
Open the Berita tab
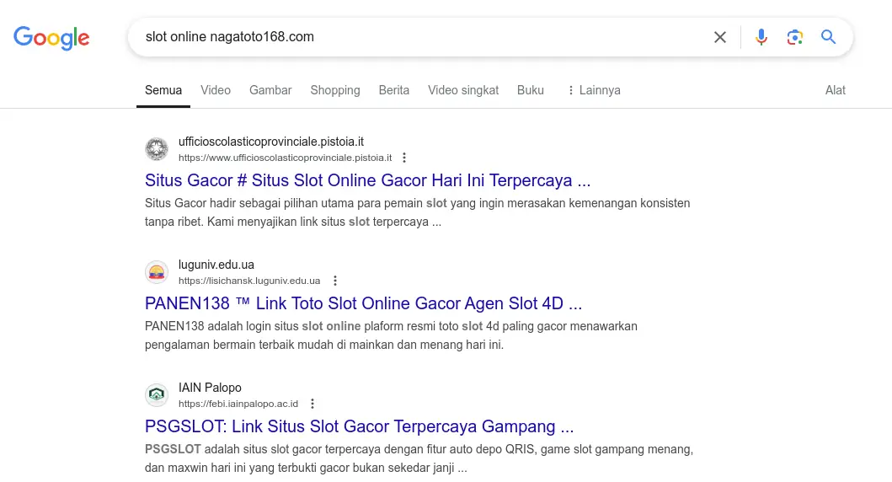coord(393,90)
